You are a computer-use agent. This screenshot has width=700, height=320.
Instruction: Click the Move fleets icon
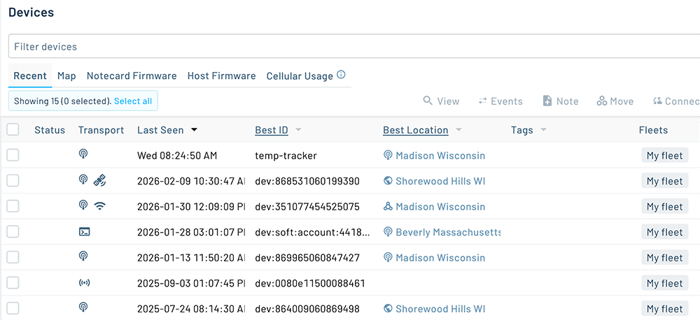pyautogui.click(x=602, y=101)
